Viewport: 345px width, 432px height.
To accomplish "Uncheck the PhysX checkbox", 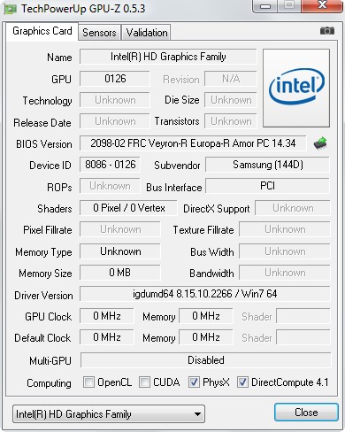I will [194, 382].
